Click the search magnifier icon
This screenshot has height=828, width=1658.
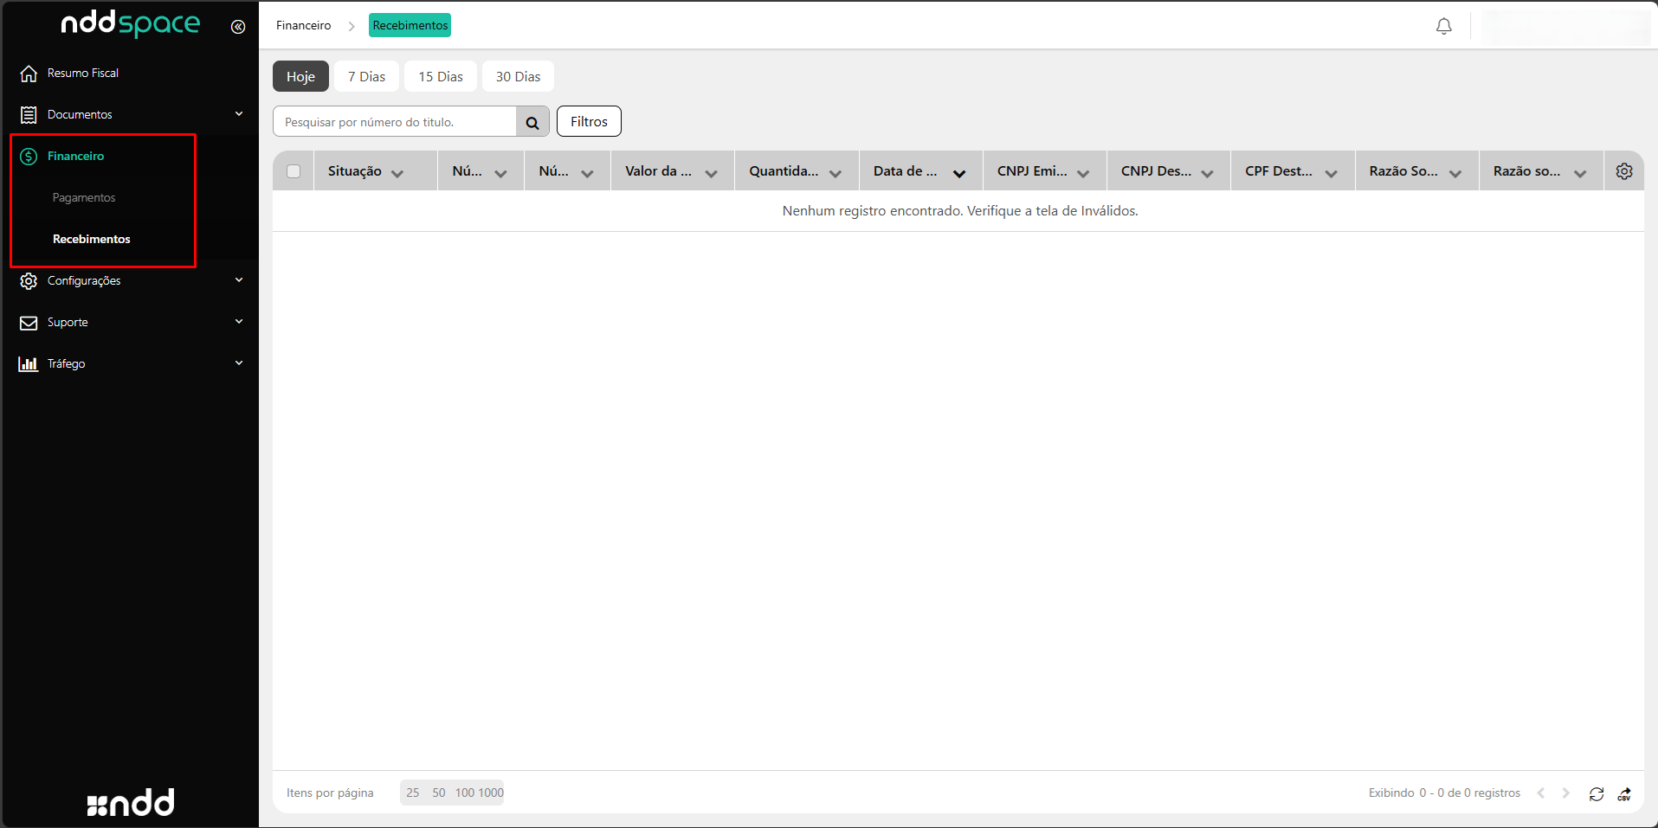pos(532,122)
